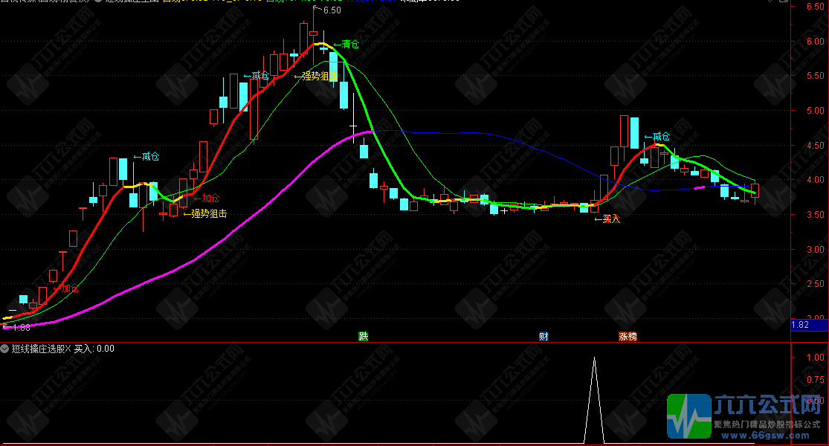Select the 清仓 signal label near the peak

coord(346,45)
